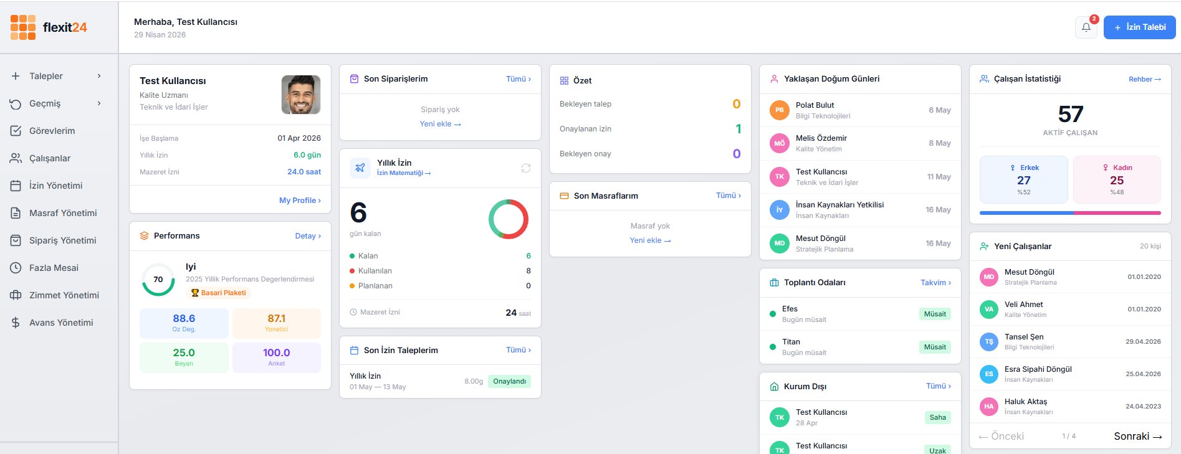Open Masraf Yönetimi in the sidebar
The image size is (1181, 454).
63,213
